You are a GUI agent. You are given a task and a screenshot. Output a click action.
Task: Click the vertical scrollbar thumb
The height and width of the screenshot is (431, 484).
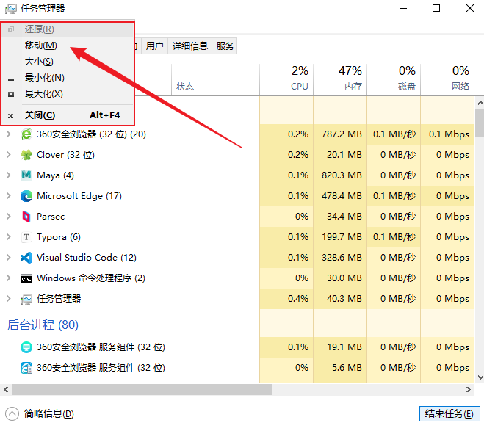coord(480,123)
